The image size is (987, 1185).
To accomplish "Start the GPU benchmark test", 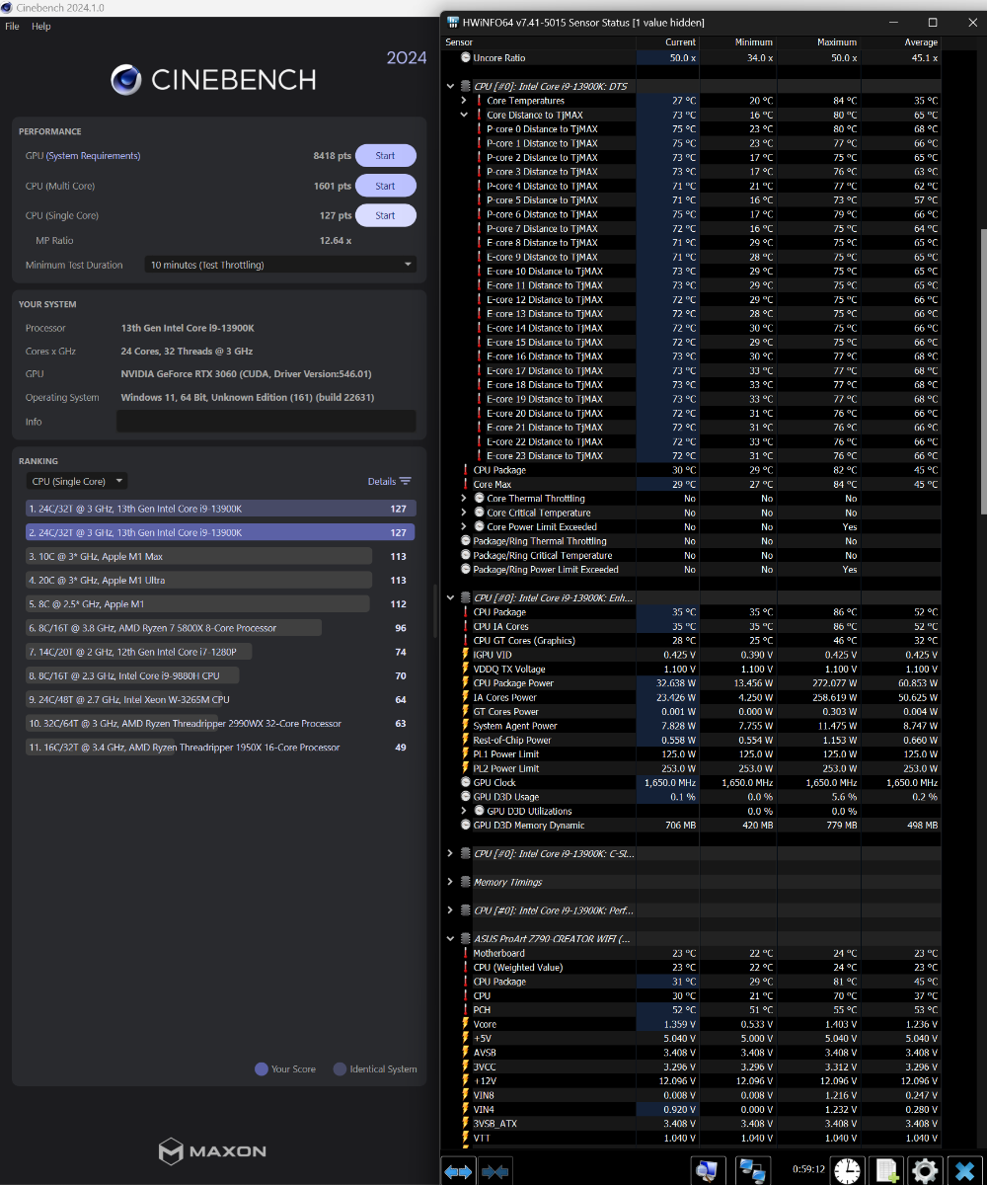I will click(x=385, y=156).
